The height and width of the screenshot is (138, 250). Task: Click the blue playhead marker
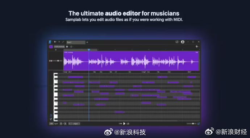click(89, 50)
